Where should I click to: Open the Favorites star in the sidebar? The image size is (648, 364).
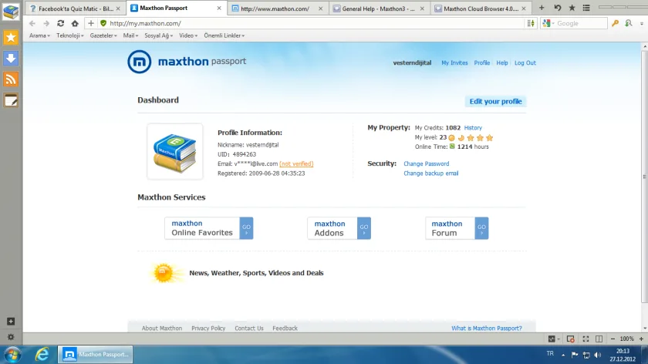tap(11, 38)
